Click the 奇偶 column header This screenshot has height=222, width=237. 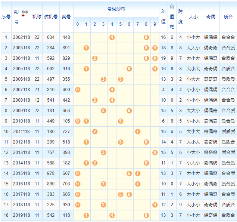pos(211,17)
